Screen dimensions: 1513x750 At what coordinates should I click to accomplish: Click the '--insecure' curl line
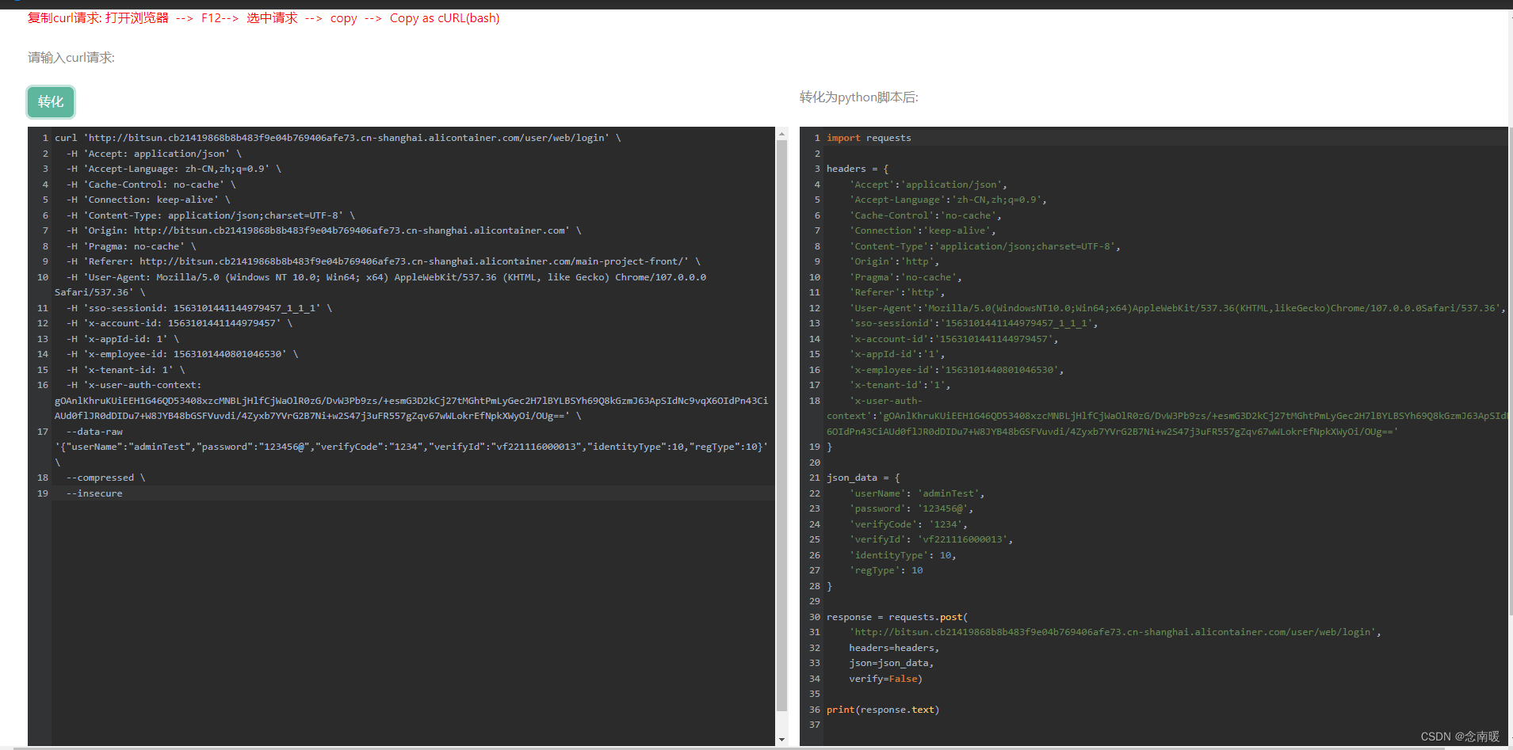(94, 493)
